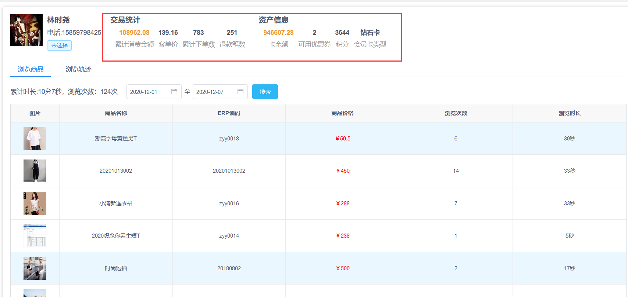
Task: Click the 浏览次数 column header
Action: coord(456,113)
